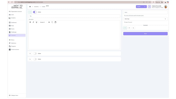Image resolution: width=176 pixels, height=99 pixels.
Task: Click the Move To Happiness logo
Action: [17, 7]
